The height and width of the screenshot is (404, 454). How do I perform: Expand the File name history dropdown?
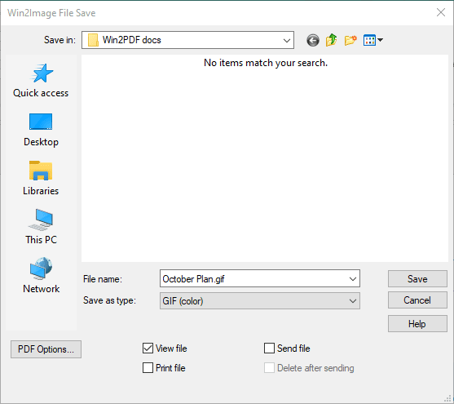353,279
